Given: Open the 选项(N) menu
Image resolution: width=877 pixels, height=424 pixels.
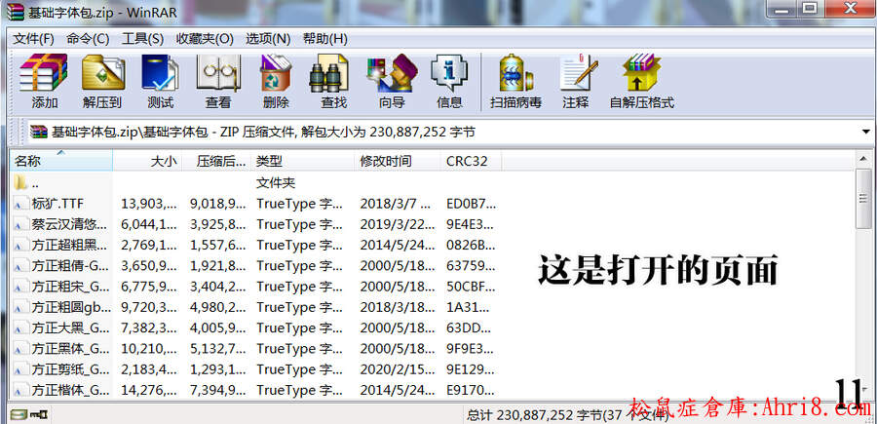Looking at the screenshot, I should [x=268, y=39].
